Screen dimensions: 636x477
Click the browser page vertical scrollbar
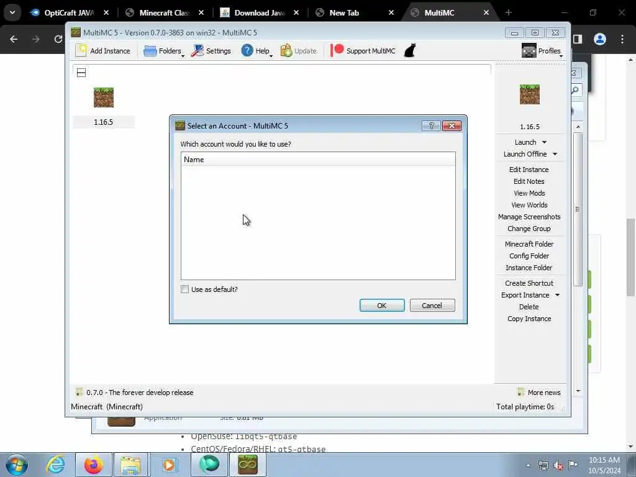pos(631,257)
